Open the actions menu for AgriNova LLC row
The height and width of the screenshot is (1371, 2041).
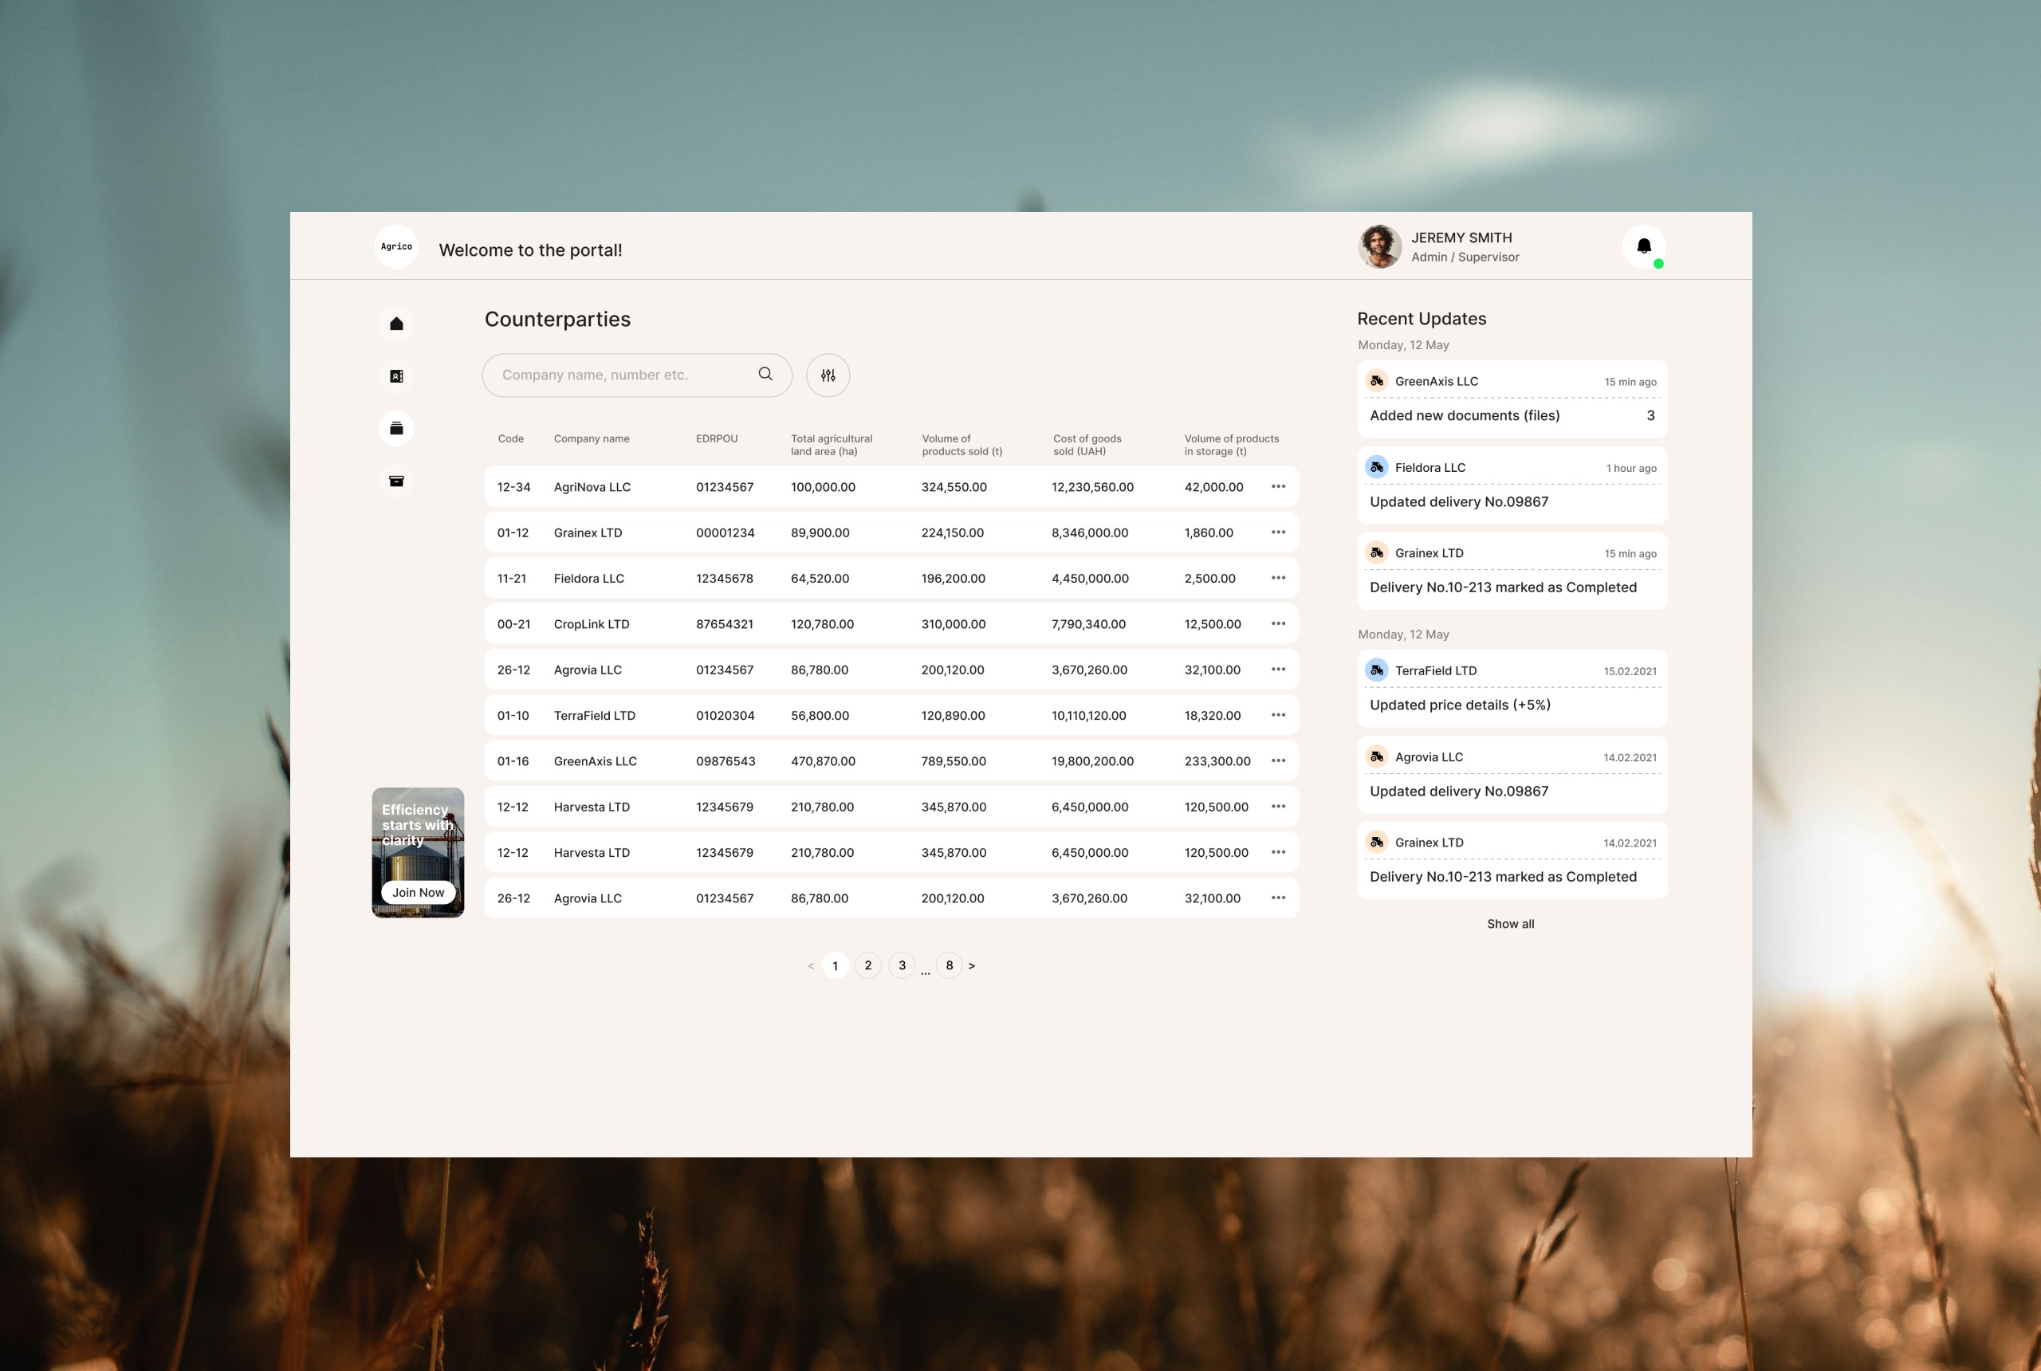pyautogui.click(x=1279, y=486)
